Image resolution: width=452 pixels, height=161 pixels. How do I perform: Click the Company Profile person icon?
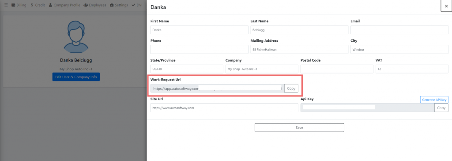50,5
